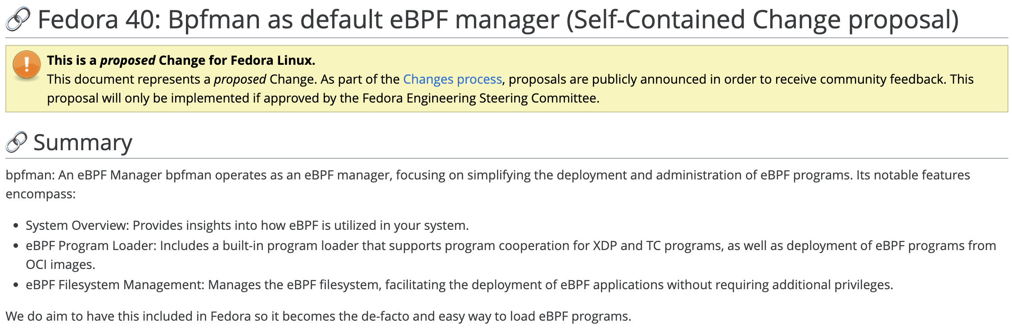This screenshot has width=1012, height=331.
Task: Click the italic "proposed" after "This document represents"
Action: click(239, 80)
